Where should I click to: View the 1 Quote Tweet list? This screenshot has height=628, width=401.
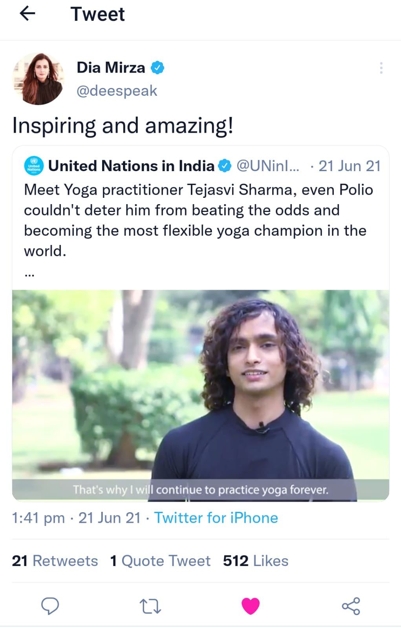click(160, 560)
